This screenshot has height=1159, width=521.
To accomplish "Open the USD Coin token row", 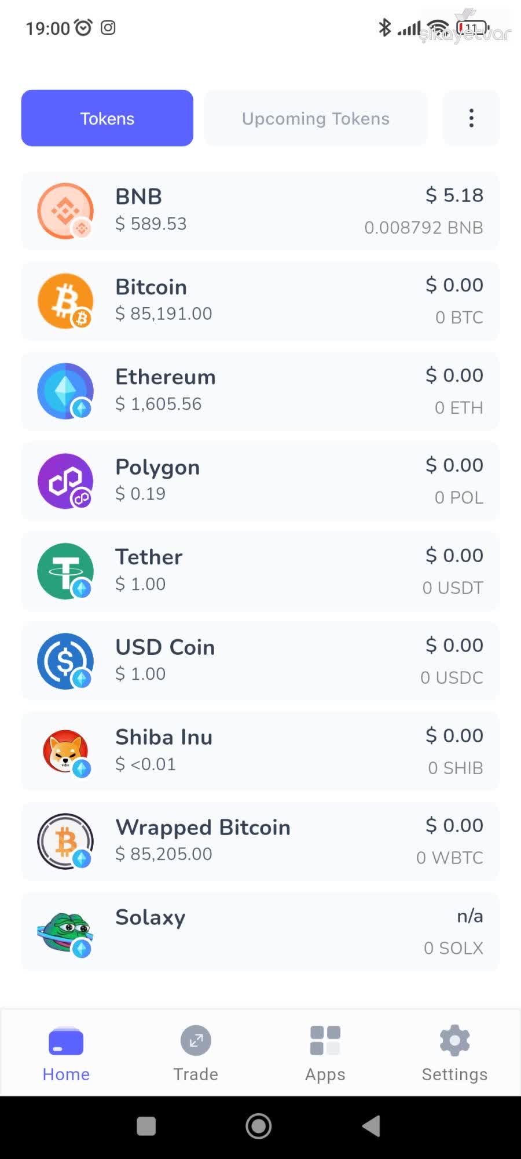I will [x=260, y=661].
